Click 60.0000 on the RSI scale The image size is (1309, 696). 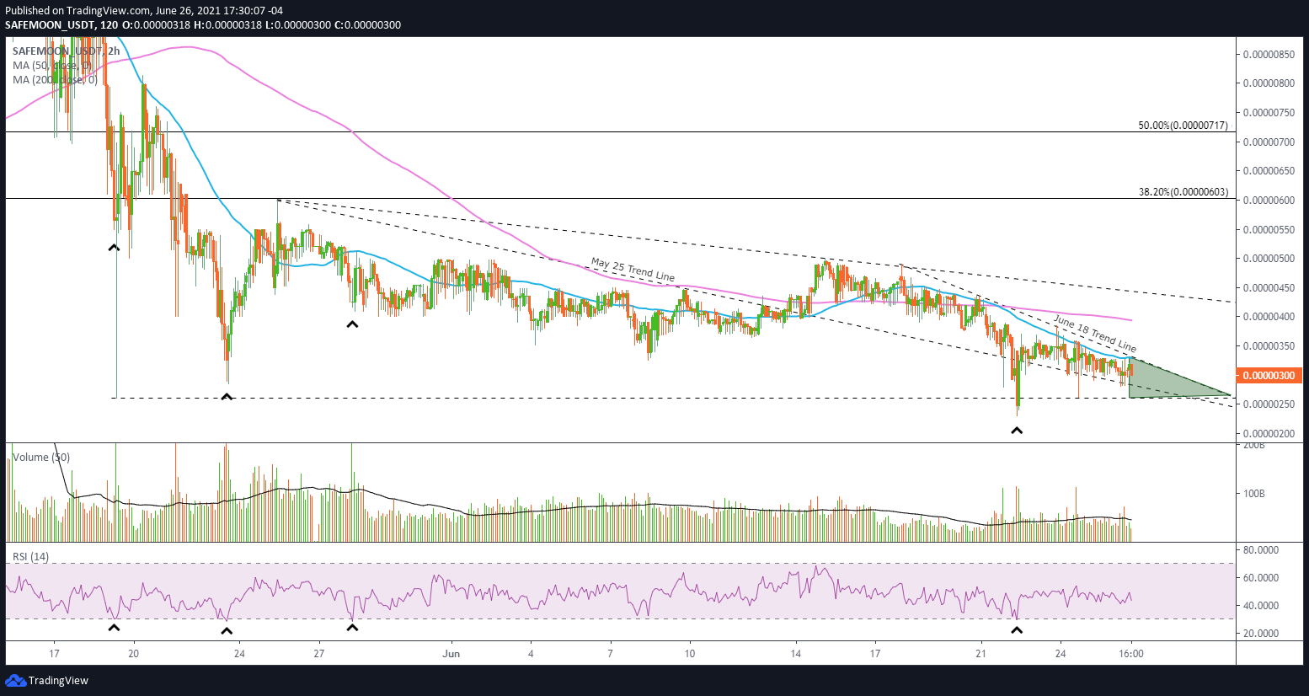1261,578
